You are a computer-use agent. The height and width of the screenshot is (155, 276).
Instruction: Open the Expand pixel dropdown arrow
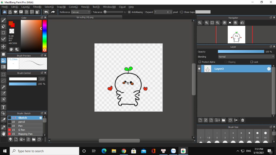[x=155, y=12]
